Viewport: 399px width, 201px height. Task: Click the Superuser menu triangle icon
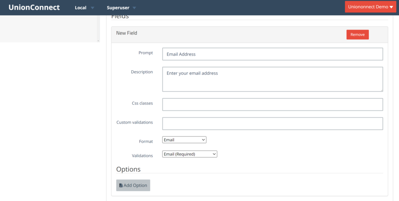tap(134, 8)
